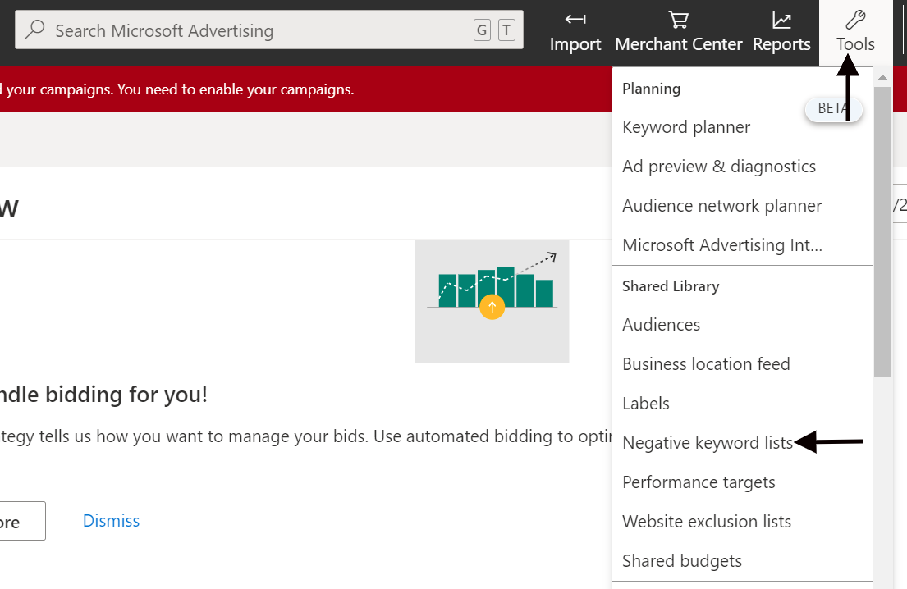Open Merchant Center cart icon
Image resolution: width=907 pixels, height=589 pixels.
pyautogui.click(x=679, y=20)
